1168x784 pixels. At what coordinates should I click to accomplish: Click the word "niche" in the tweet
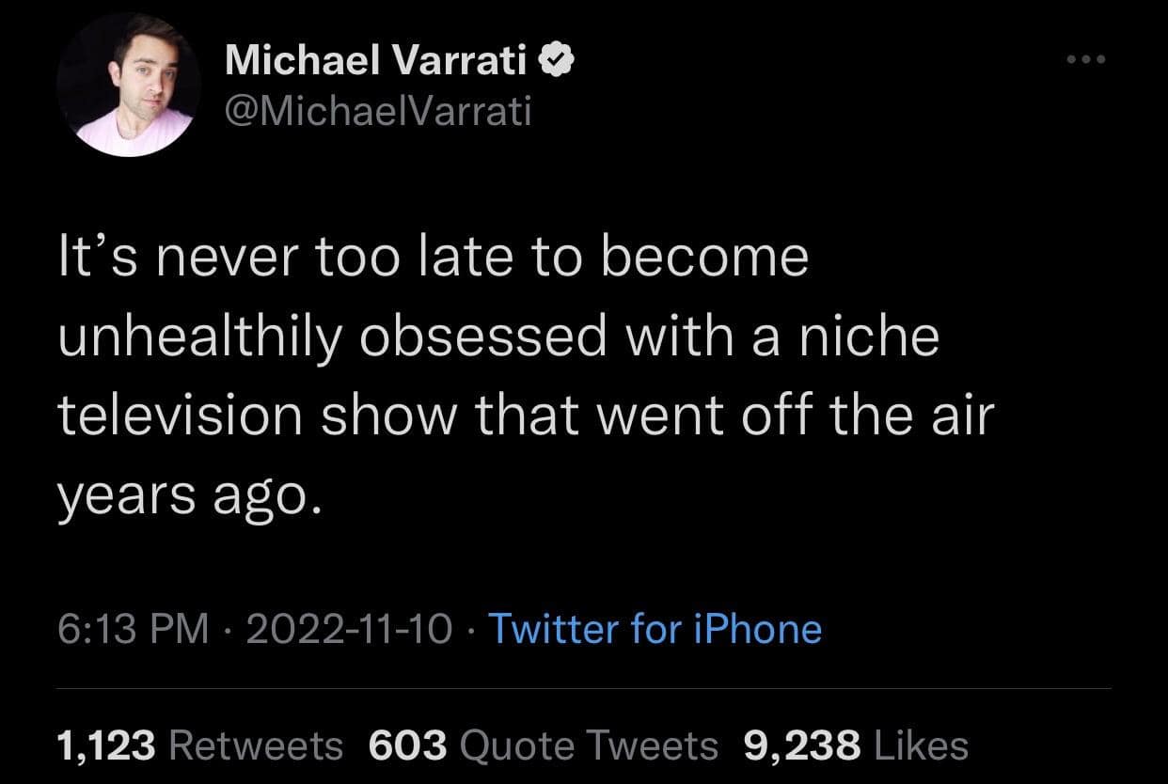871,337
